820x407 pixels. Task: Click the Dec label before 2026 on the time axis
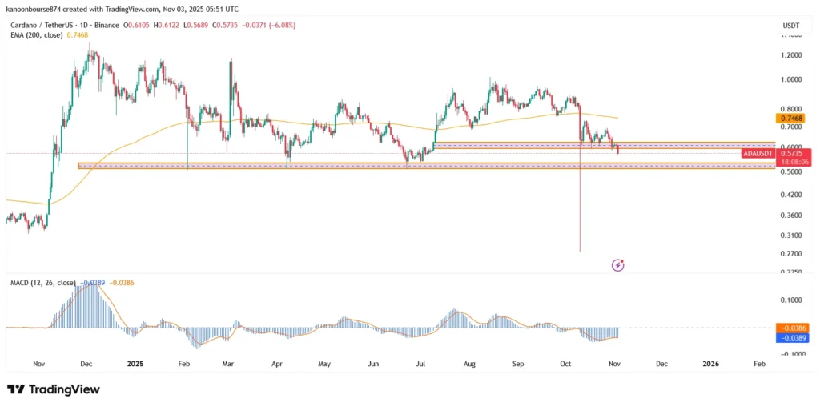[x=662, y=364]
